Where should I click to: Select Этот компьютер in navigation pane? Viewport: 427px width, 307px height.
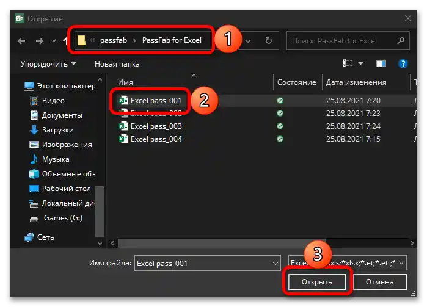click(59, 86)
